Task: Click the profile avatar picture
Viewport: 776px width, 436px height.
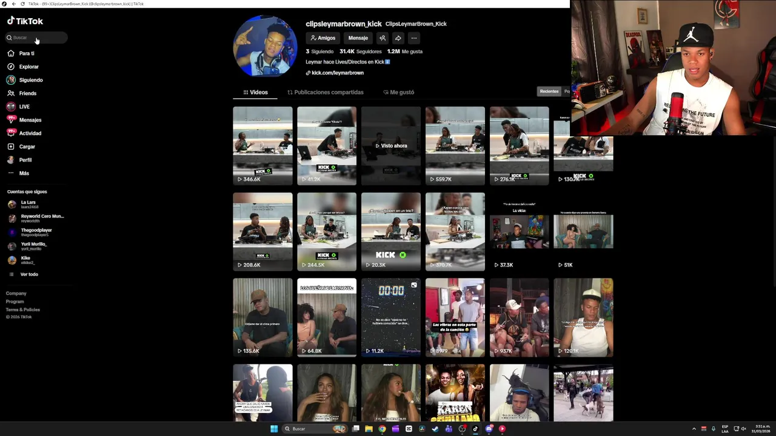Action: coord(265,47)
